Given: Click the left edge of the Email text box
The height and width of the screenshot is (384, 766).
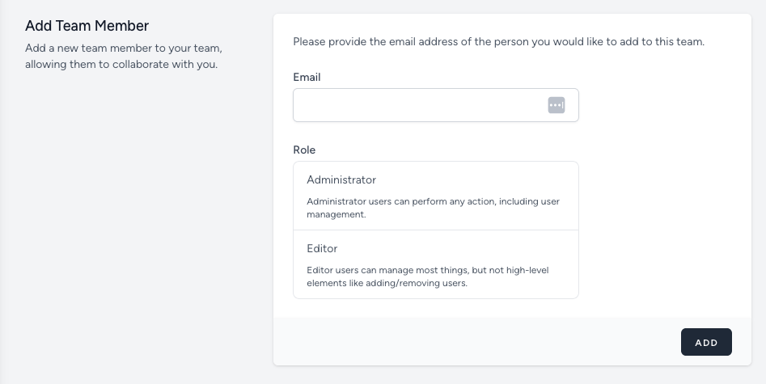Looking at the screenshot, I should (298, 105).
